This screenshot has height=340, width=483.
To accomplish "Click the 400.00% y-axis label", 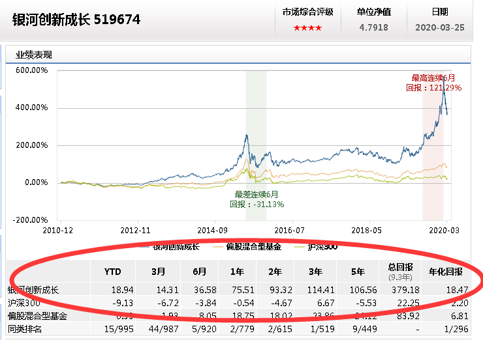I will [32, 107].
